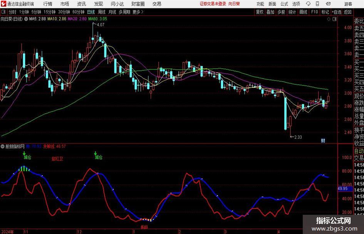
Task: Open the F10 company info button
Action: pyautogui.click(x=315, y=12)
